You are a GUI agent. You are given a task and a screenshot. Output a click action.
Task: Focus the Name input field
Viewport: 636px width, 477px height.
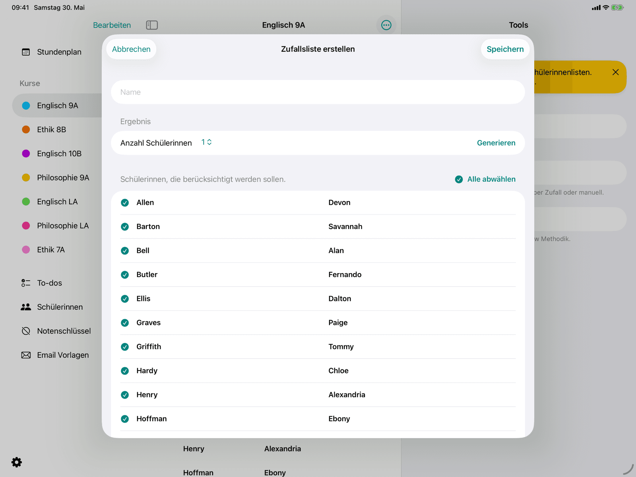[318, 92]
